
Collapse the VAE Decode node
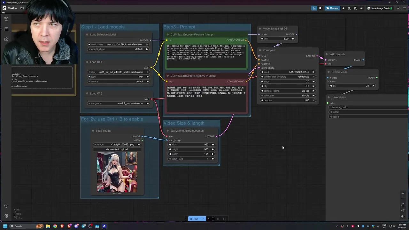pyautogui.click(x=327, y=54)
